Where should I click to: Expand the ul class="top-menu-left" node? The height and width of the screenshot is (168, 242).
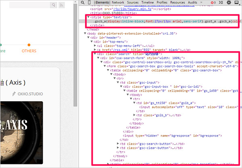tap(95, 46)
